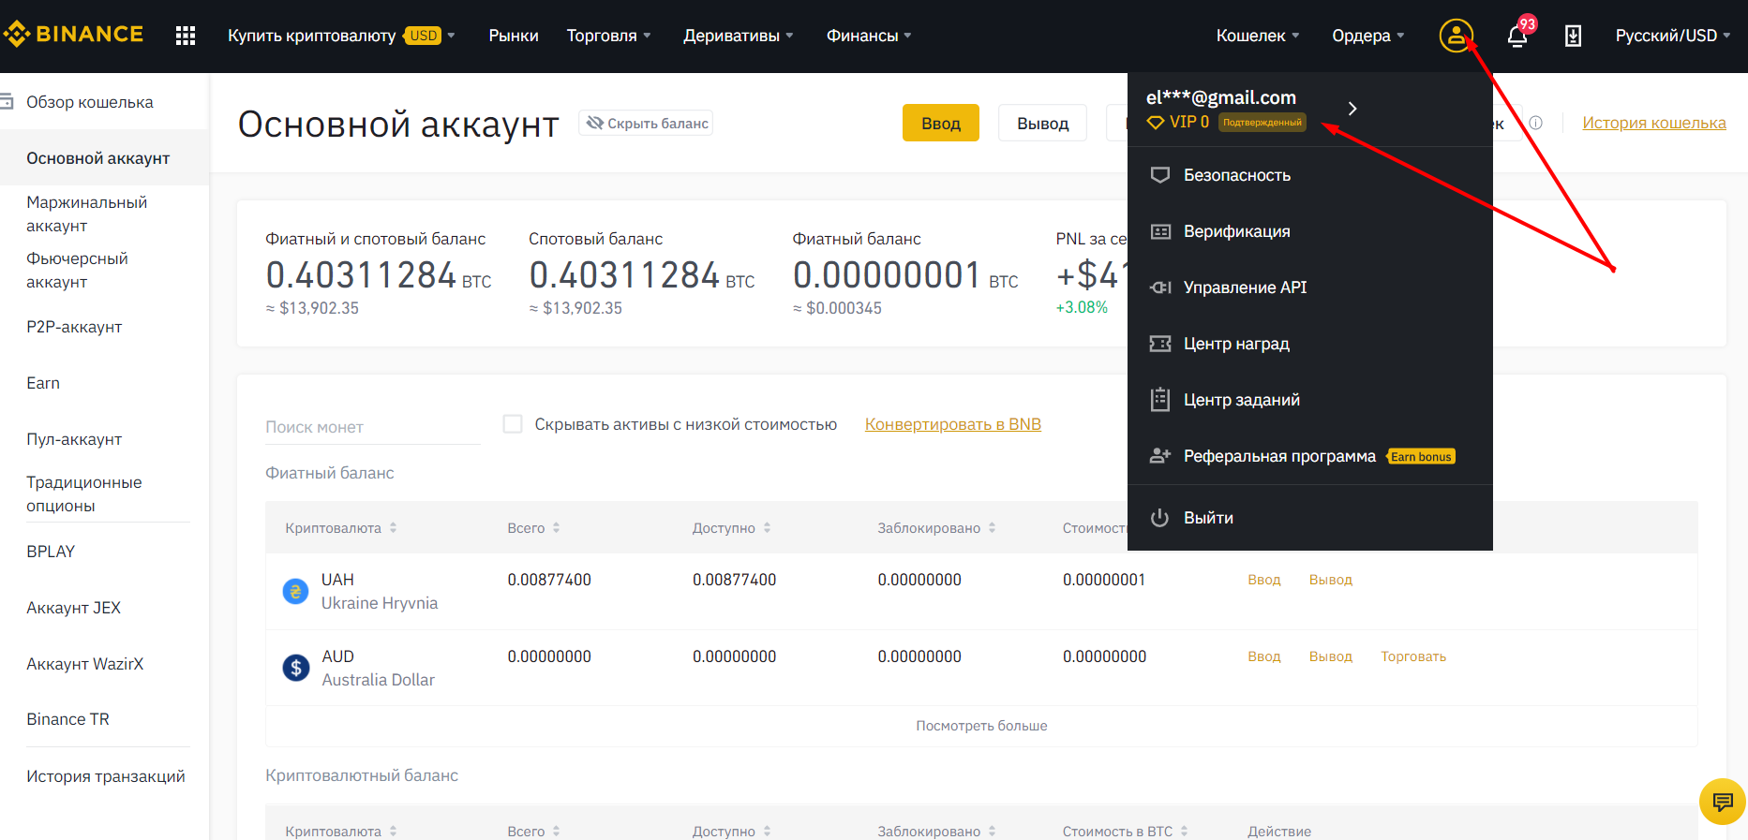The image size is (1748, 840).
Task: Open the notifications bell icon
Action: pos(1517,36)
